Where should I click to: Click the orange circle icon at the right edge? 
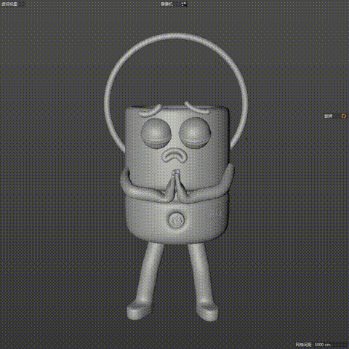pos(344,116)
